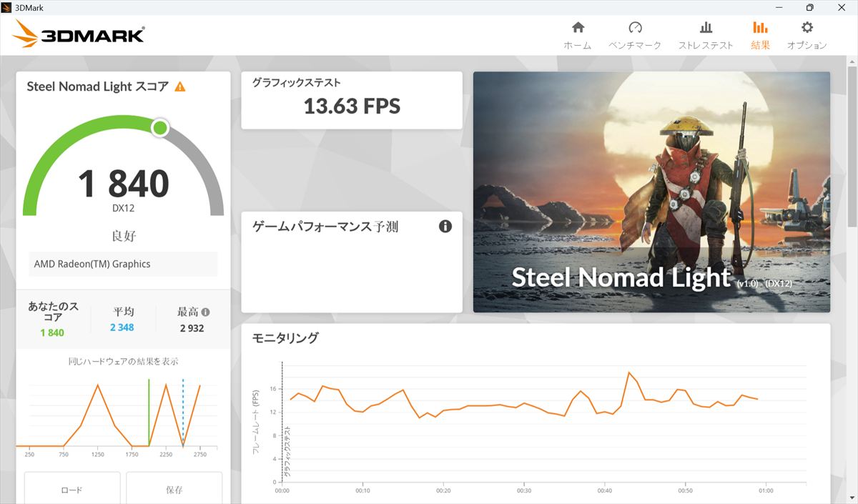Click the green あなたのスコア value 1 840

point(52,332)
